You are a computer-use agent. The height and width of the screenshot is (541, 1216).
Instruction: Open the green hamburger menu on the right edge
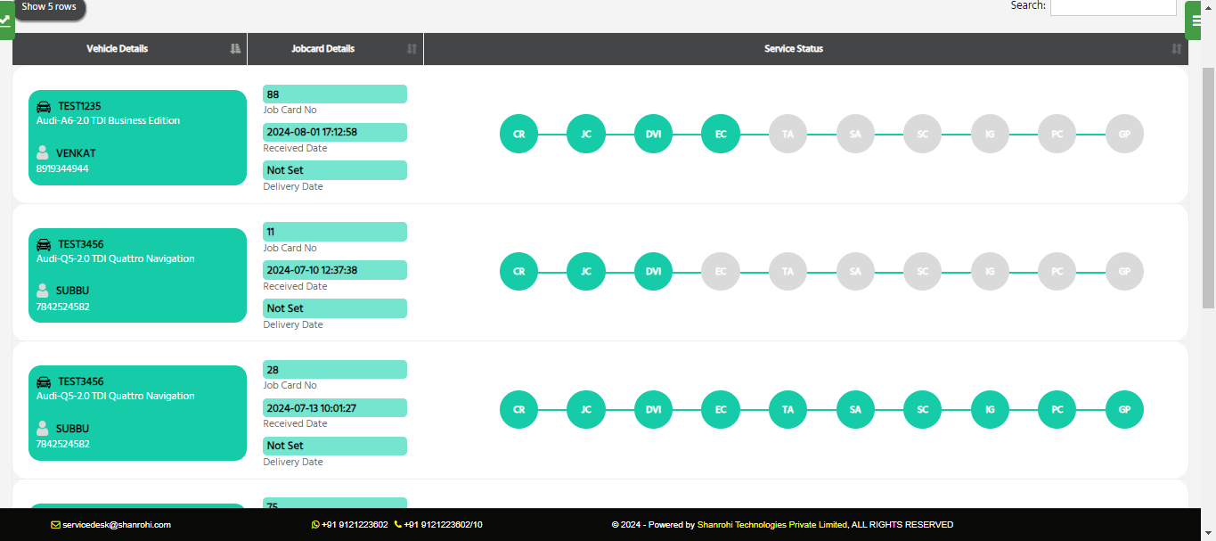click(x=1196, y=20)
